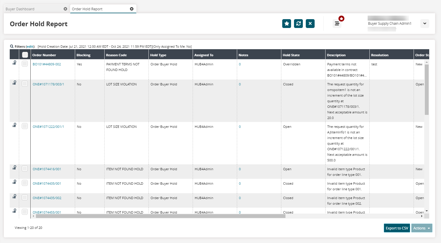Click the X icon beside refresh button

coord(310,24)
